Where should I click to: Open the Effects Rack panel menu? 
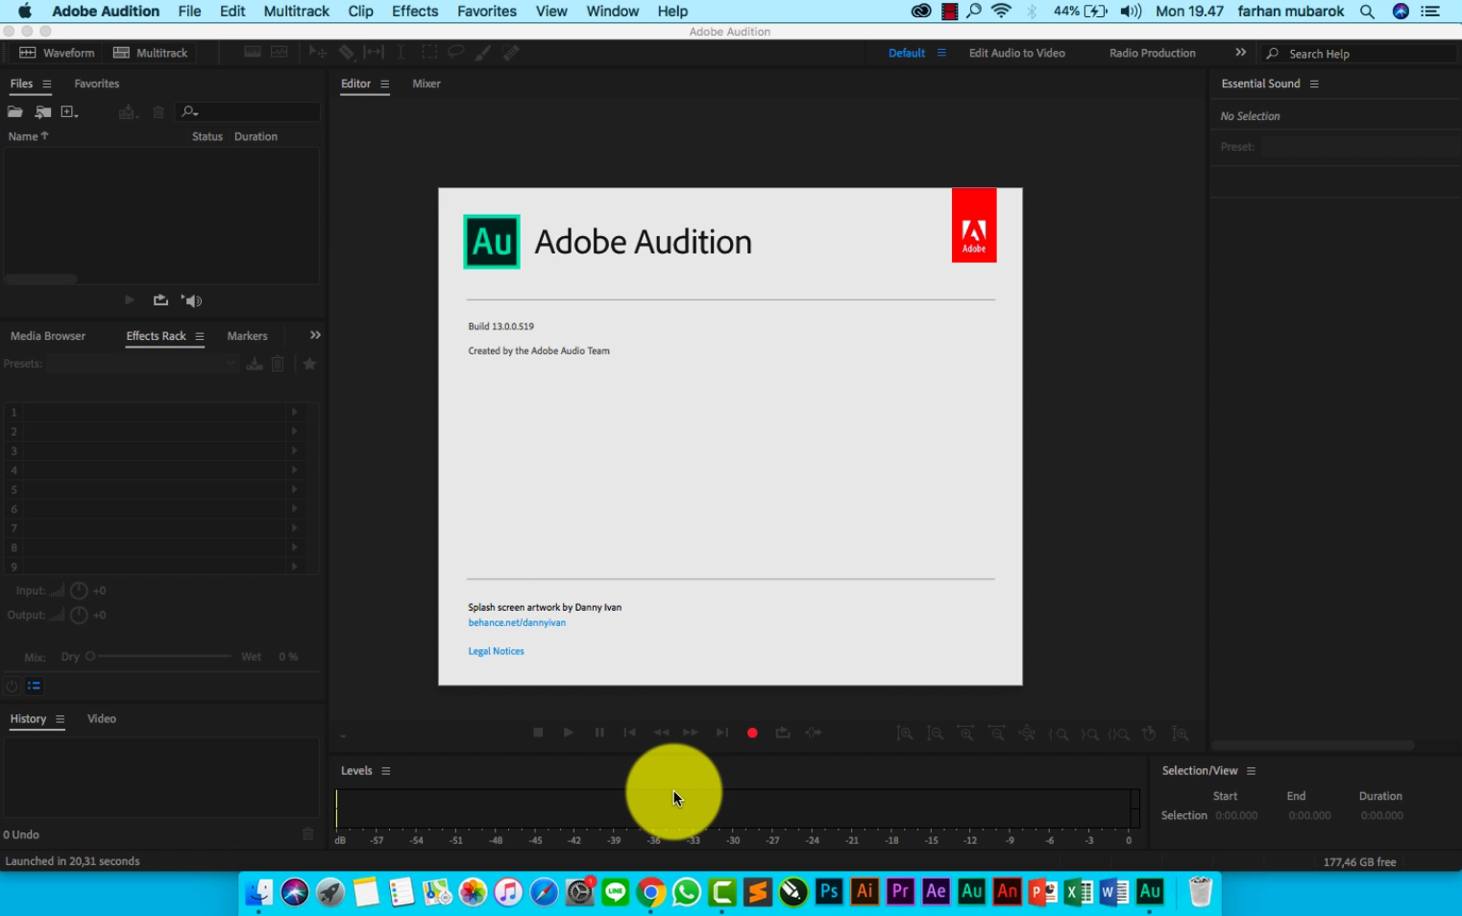(x=200, y=336)
